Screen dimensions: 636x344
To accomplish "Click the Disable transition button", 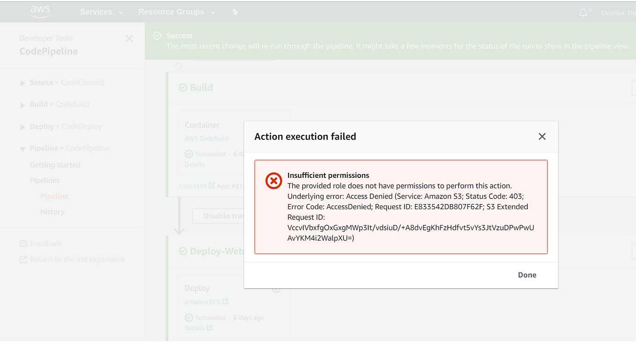I will [218, 216].
